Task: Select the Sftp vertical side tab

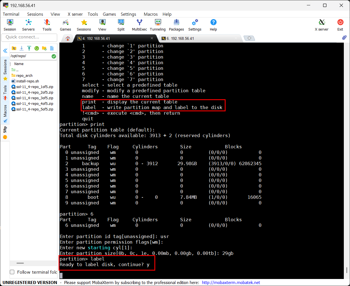Action: (x=5, y=133)
